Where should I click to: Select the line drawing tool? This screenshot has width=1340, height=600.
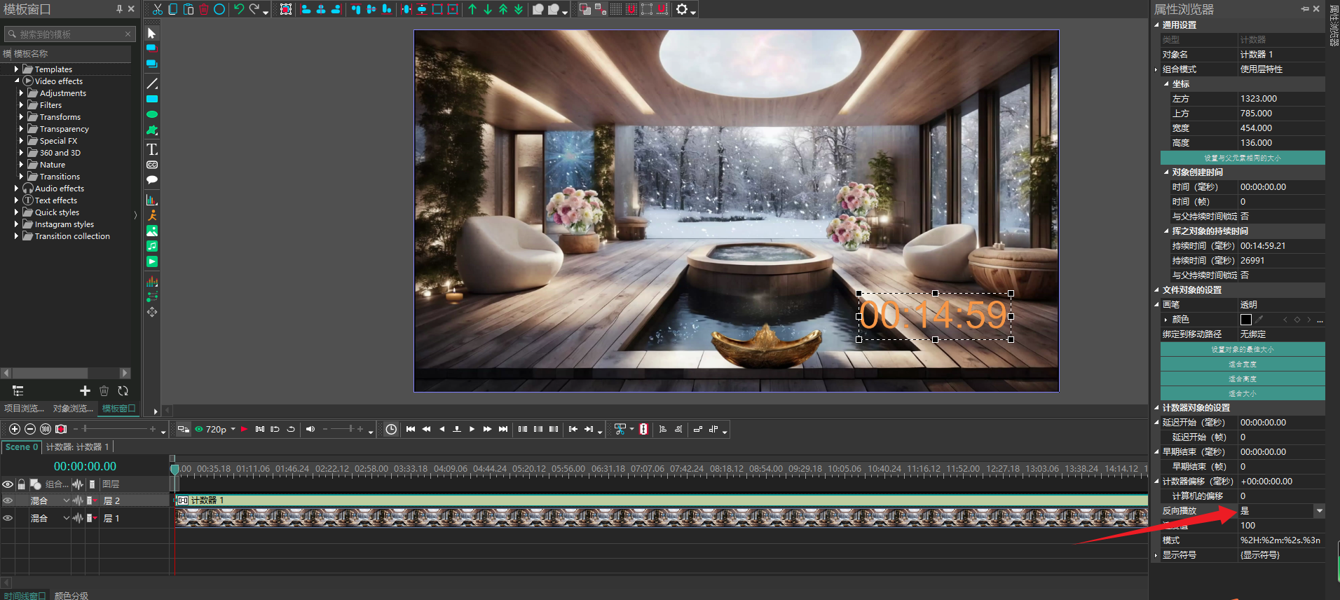pyautogui.click(x=152, y=83)
